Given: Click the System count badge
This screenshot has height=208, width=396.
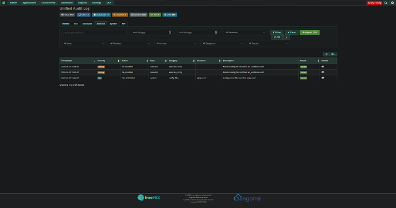Looking at the screenshot, I should [x=138, y=15].
